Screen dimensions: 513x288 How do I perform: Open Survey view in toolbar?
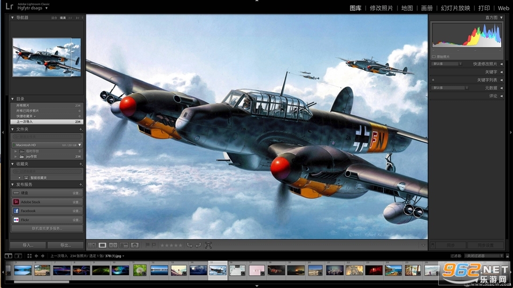coord(124,245)
